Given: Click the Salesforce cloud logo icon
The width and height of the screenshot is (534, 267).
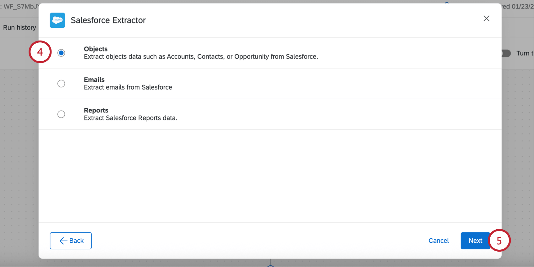Looking at the screenshot, I should [57, 20].
